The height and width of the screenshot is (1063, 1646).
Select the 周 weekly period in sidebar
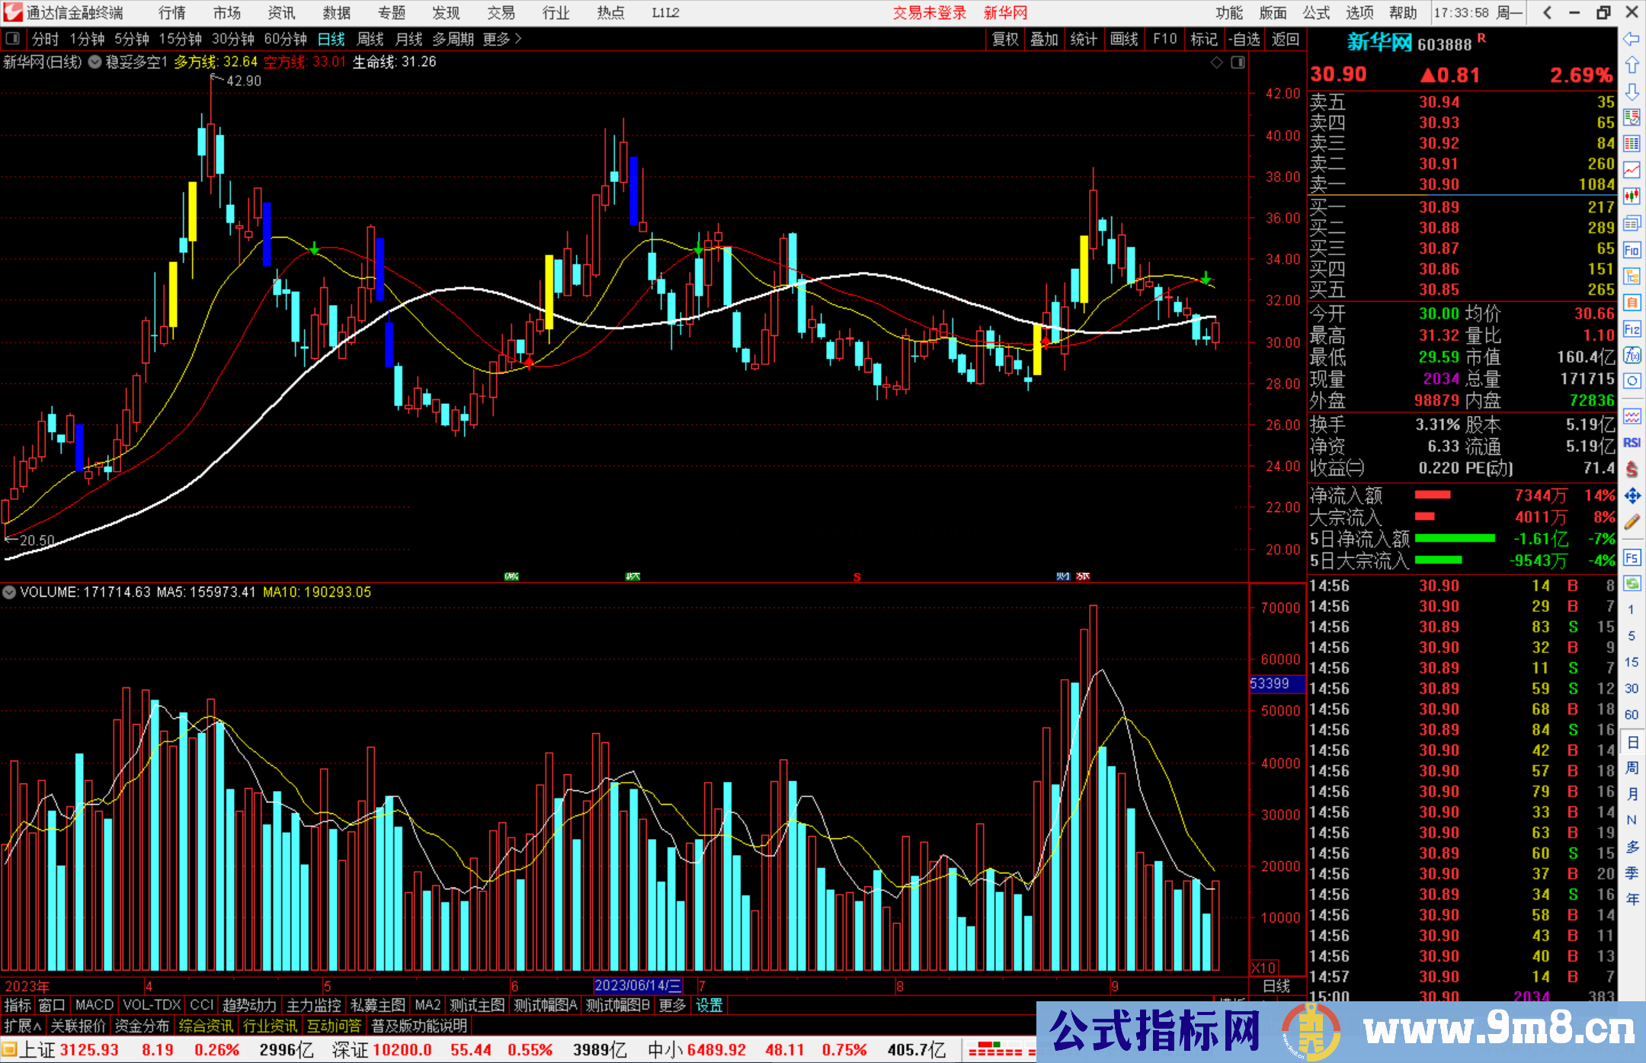click(1632, 767)
